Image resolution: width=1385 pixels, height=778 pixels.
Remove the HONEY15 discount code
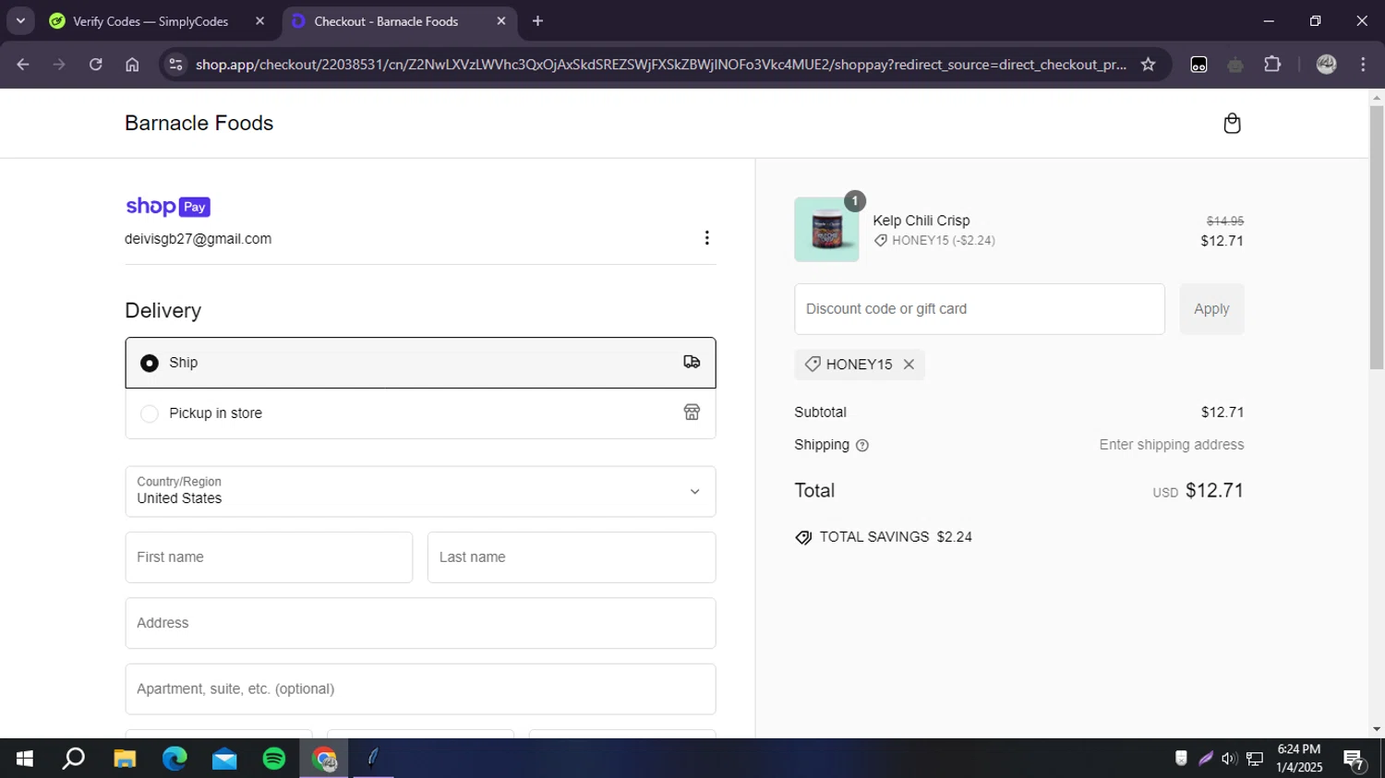click(x=909, y=365)
